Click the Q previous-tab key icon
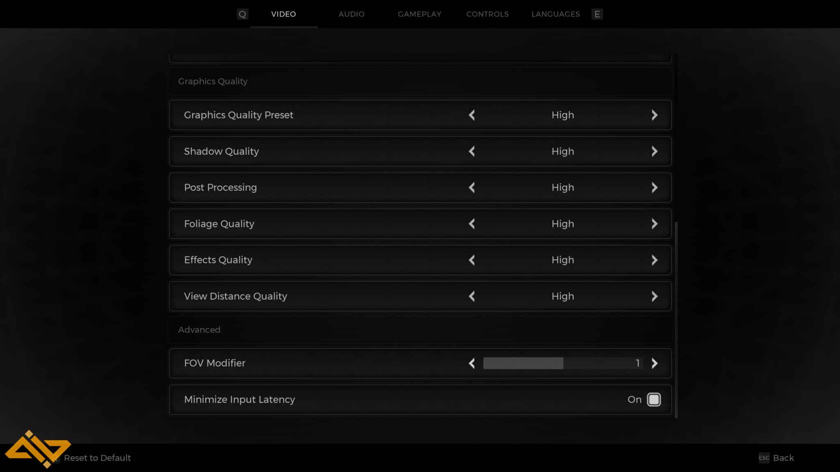The height and width of the screenshot is (472, 840). click(x=242, y=14)
